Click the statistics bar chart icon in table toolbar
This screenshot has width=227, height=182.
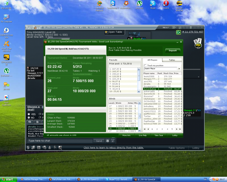(x=39, y=148)
